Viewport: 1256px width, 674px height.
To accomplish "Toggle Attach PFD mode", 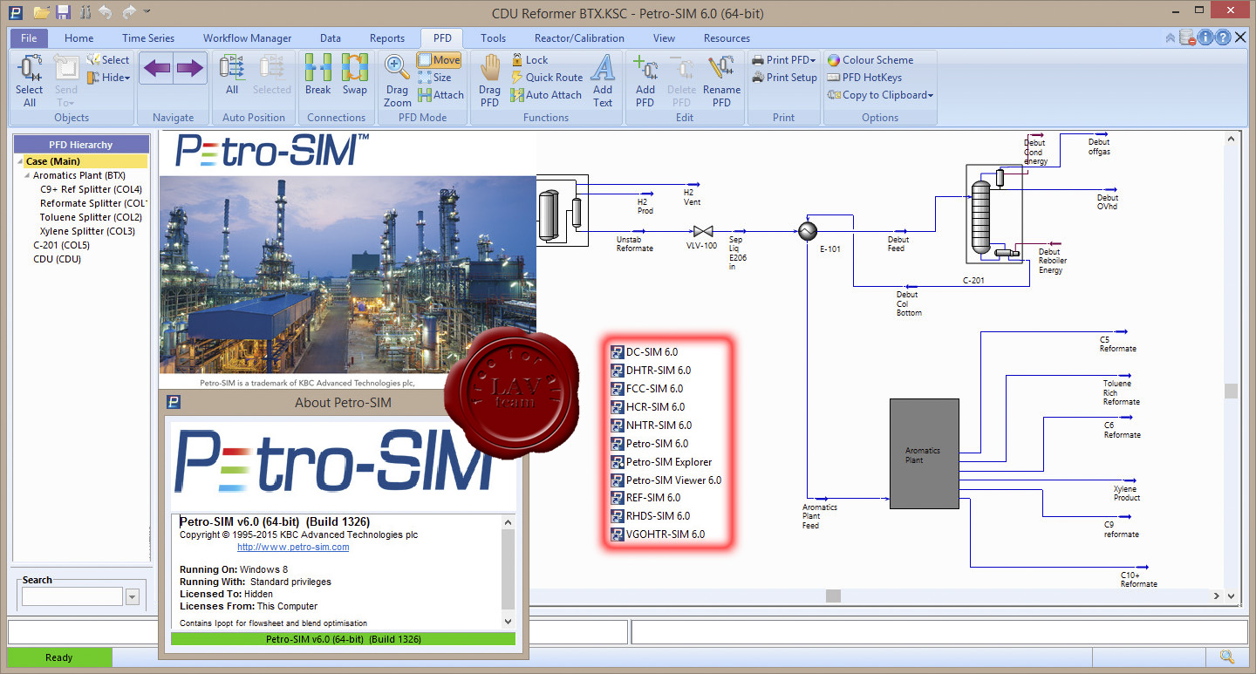I will (x=440, y=95).
